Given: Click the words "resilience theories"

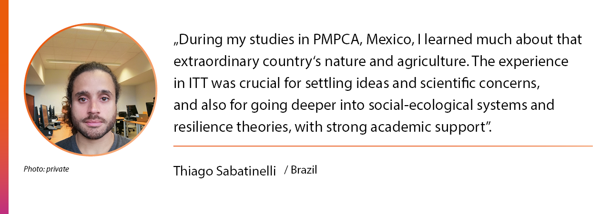Looking at the screenshot, I should 233,127.
